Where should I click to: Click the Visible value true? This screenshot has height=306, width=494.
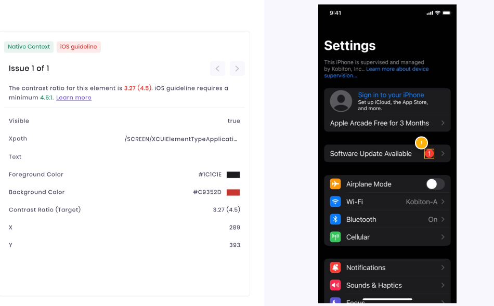tap(234, 121)
